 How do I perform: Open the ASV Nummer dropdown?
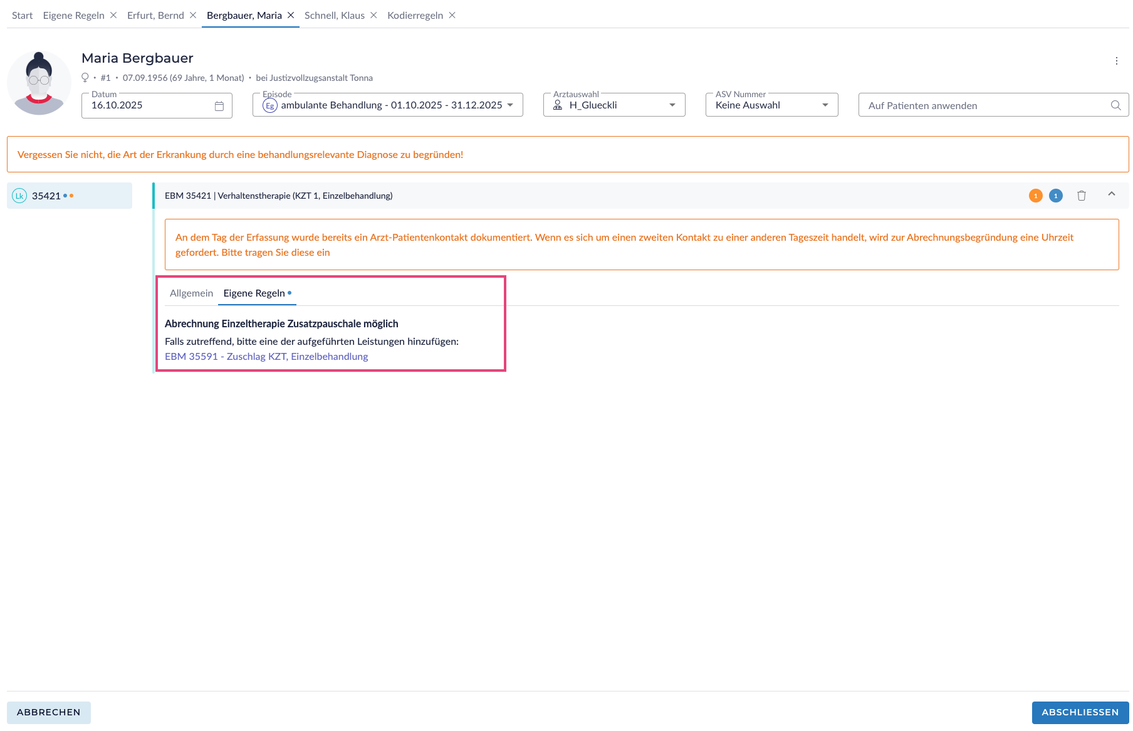(x=825, y=105)
